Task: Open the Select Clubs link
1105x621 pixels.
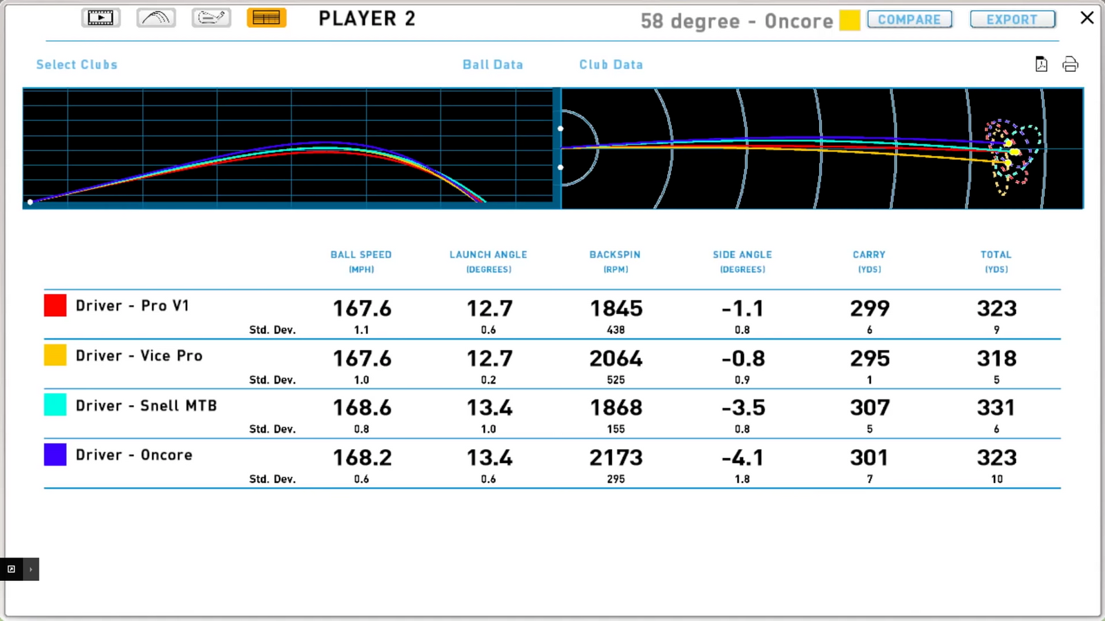Action: 77,64
